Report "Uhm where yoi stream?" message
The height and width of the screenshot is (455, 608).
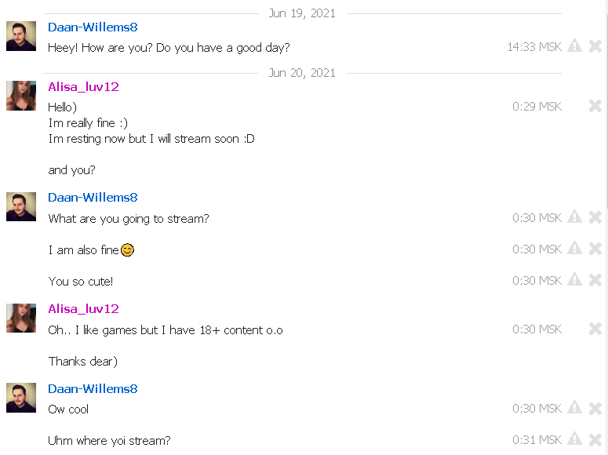click(574, 439)
